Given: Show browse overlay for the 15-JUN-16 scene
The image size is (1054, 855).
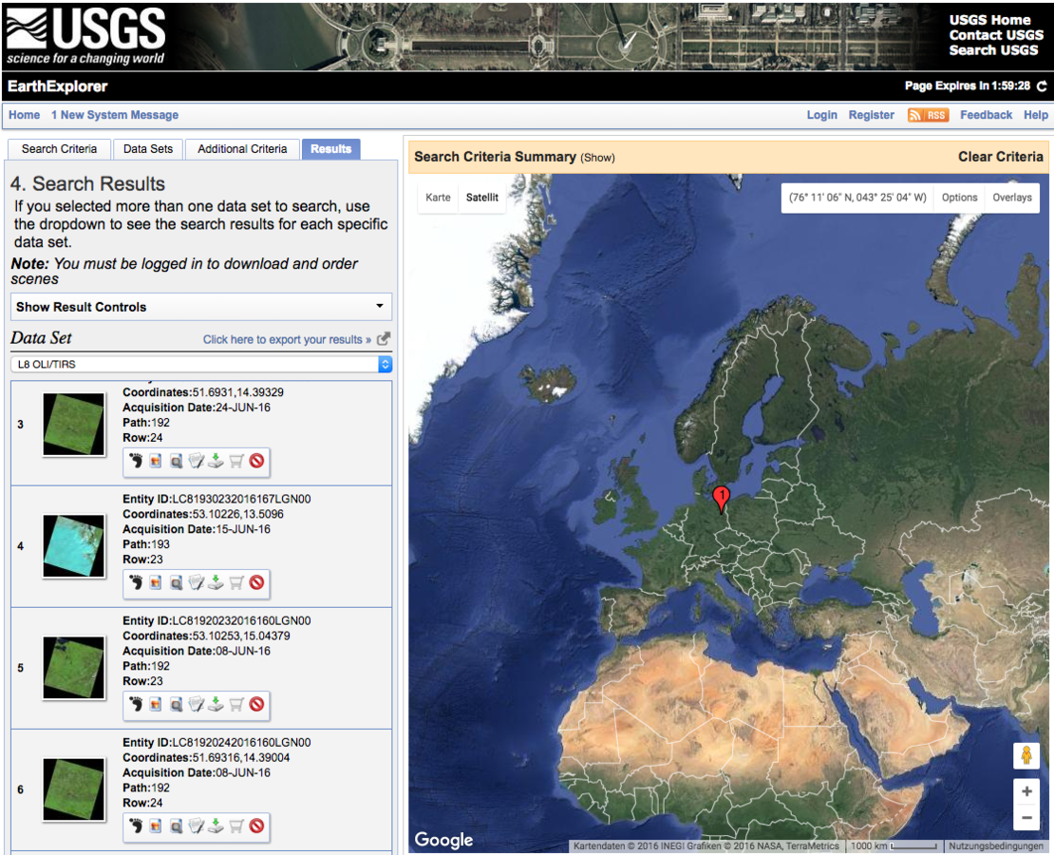Looking at the screenshot, I should (x=156, y=582).
